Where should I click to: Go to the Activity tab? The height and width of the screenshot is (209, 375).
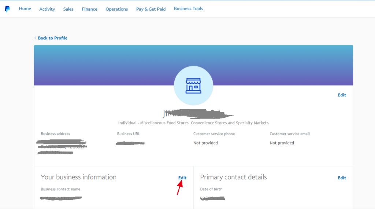[x=47, y=9]
